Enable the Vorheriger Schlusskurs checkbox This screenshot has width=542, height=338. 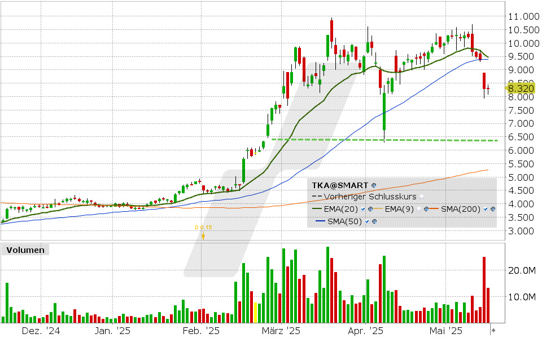[x=422, y=197]
